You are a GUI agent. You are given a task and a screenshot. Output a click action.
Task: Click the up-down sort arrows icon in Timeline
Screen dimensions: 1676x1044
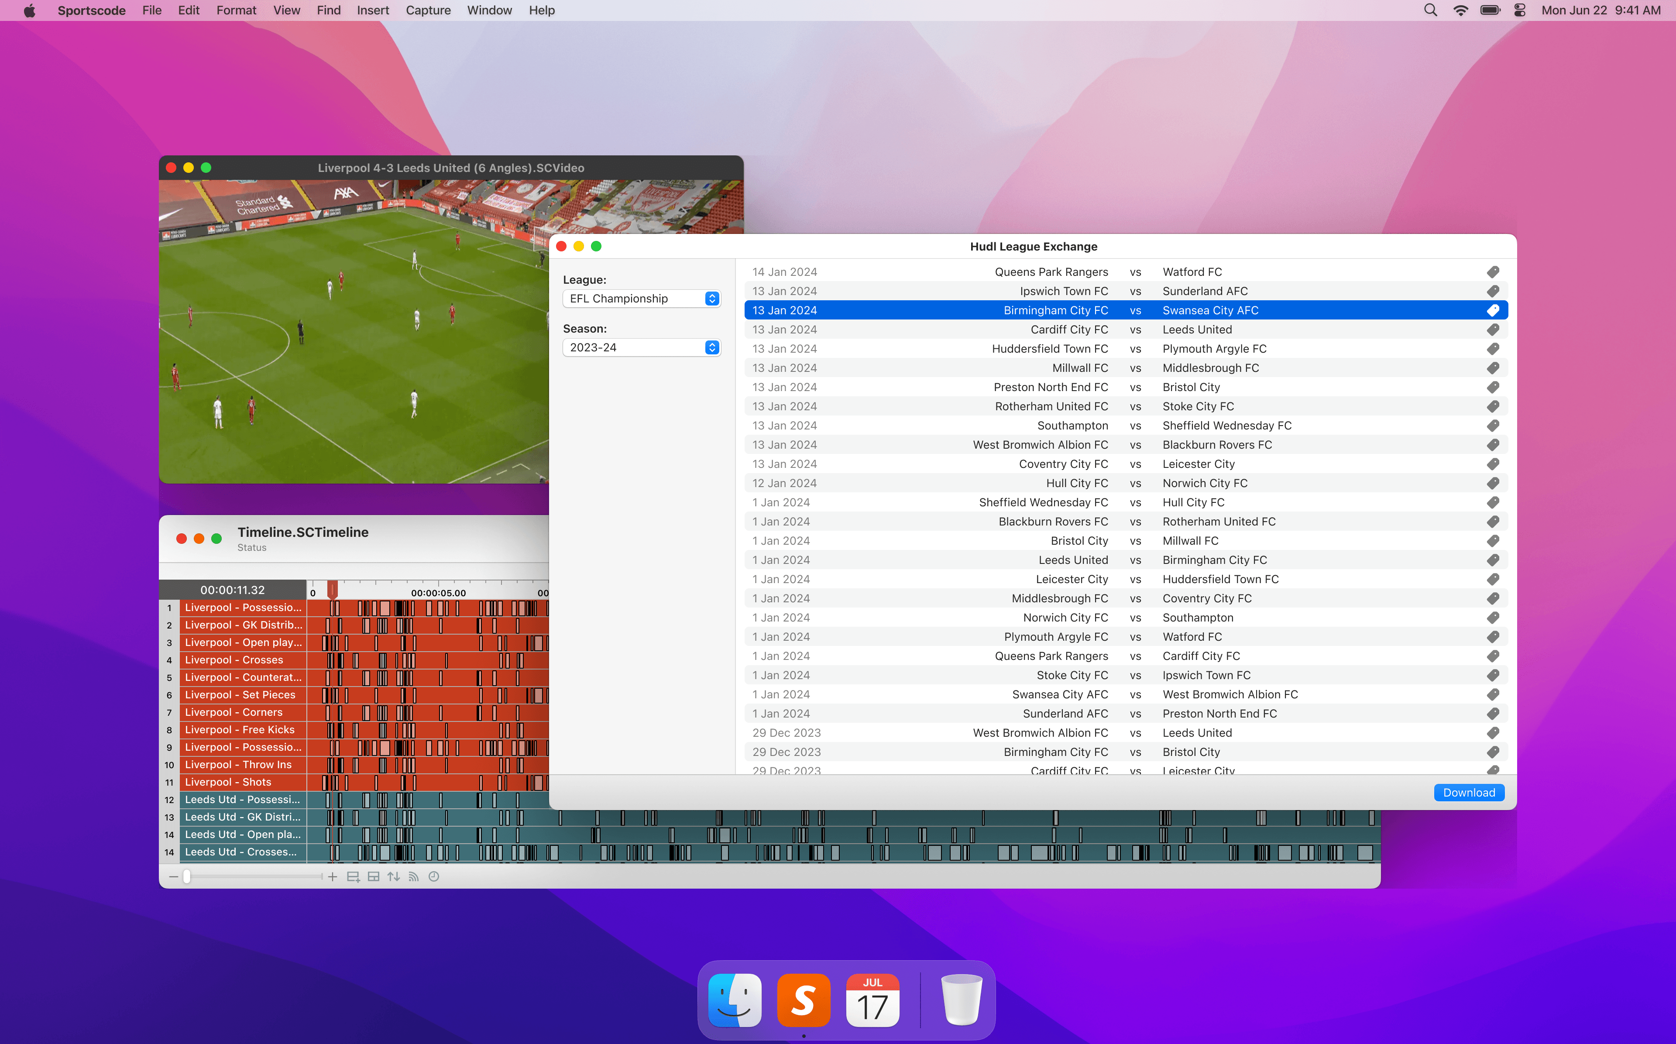point(393,877)
